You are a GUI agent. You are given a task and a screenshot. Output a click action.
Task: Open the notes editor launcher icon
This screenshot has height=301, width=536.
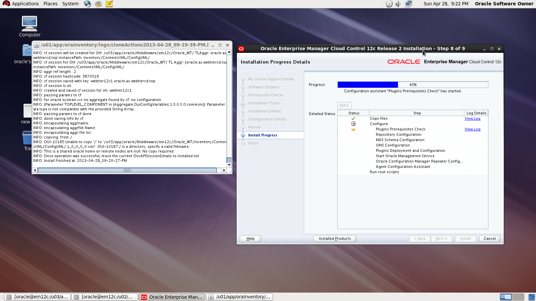coord(109,4)
